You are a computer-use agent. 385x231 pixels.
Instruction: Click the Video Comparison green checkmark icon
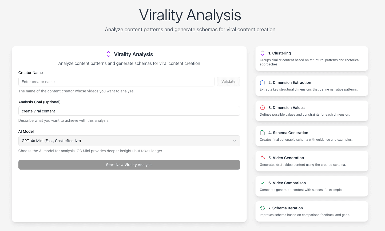[263, 183]
